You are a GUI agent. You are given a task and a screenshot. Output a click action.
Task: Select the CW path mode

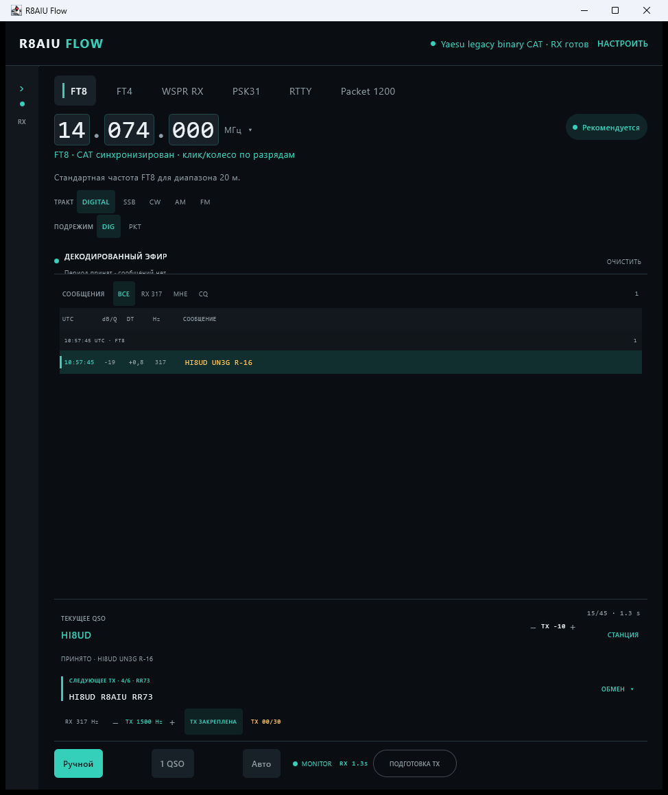tap(155, 202)
